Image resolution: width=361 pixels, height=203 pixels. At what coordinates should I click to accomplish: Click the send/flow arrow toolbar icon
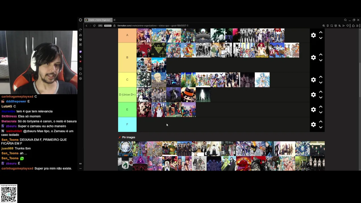(x=344, y=26)
